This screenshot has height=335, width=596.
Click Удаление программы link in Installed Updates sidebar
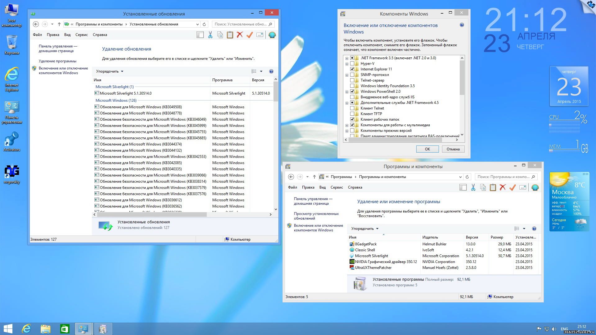click(57, 61)
